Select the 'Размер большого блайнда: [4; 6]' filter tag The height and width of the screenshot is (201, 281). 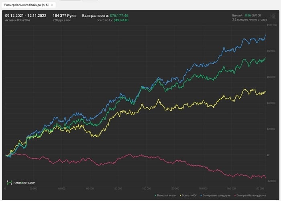tap(25, 5)
